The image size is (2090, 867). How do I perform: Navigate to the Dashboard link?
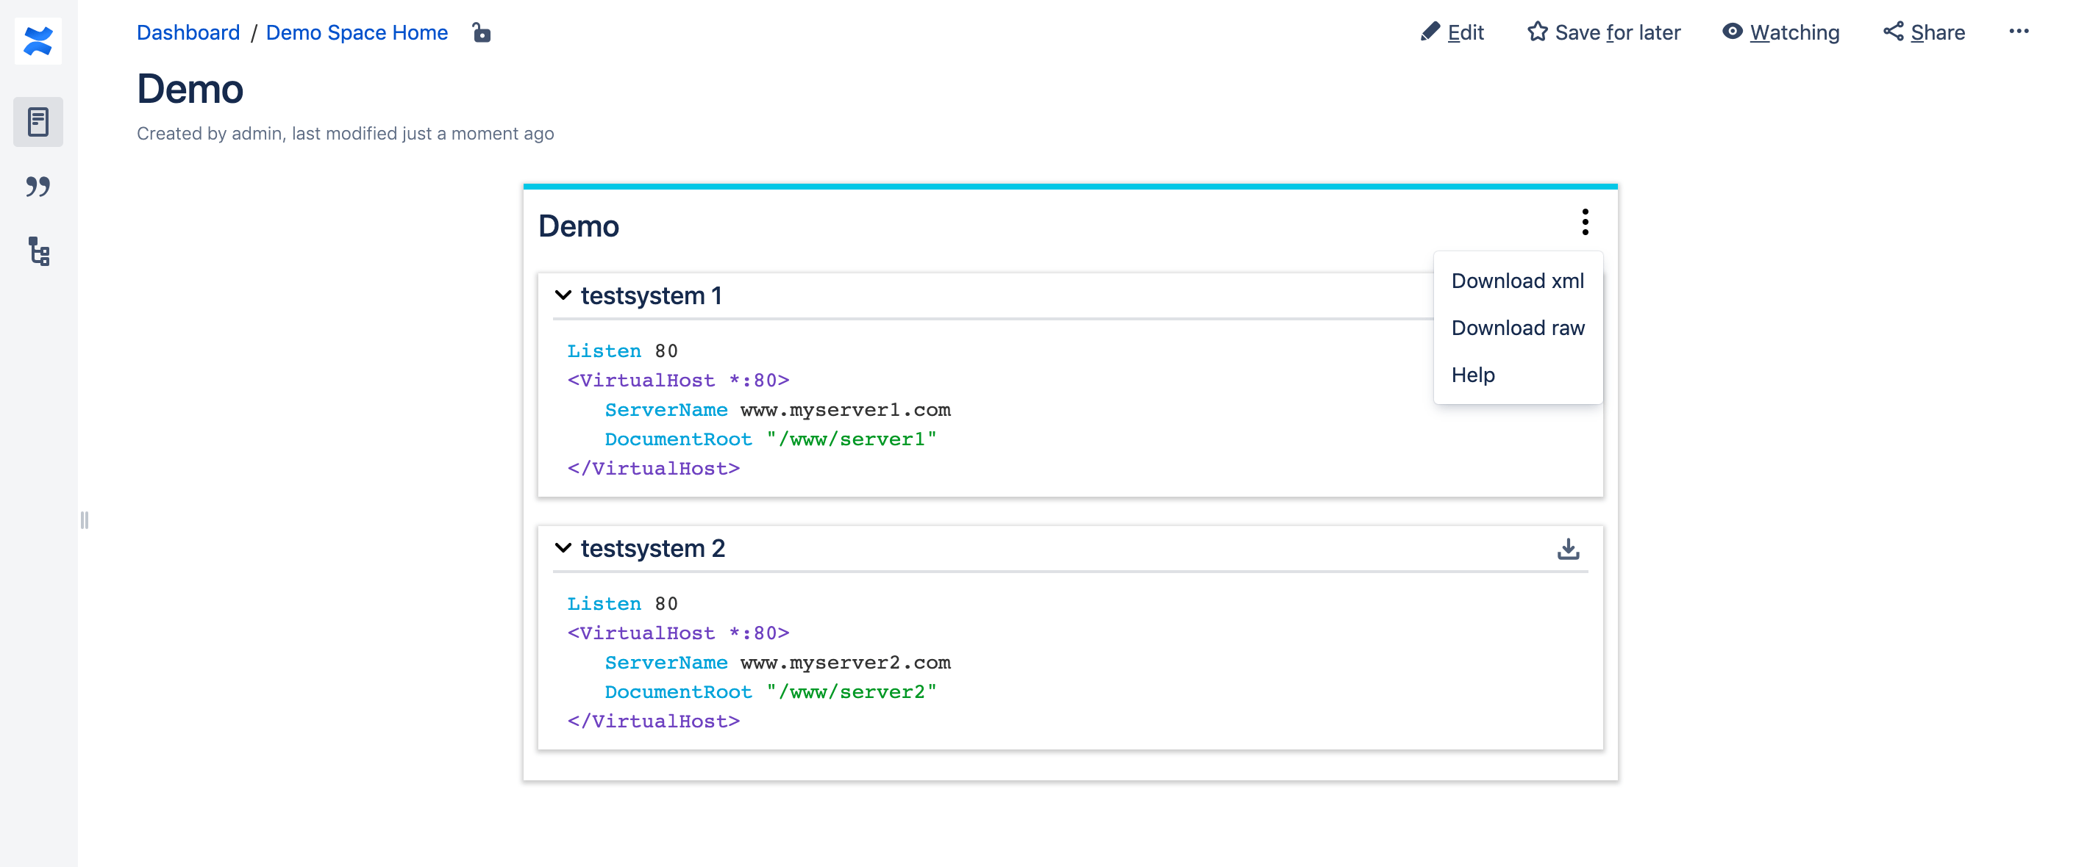click(188, 32)
